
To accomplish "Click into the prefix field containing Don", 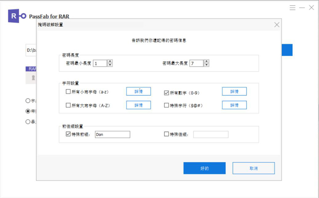I will coord(112,135).
